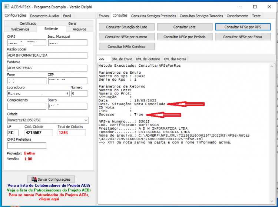The image size is (278, 207).
Task: Click the log scrollbar up arrow
Action: pyautogui.click(x=272, y=66)
